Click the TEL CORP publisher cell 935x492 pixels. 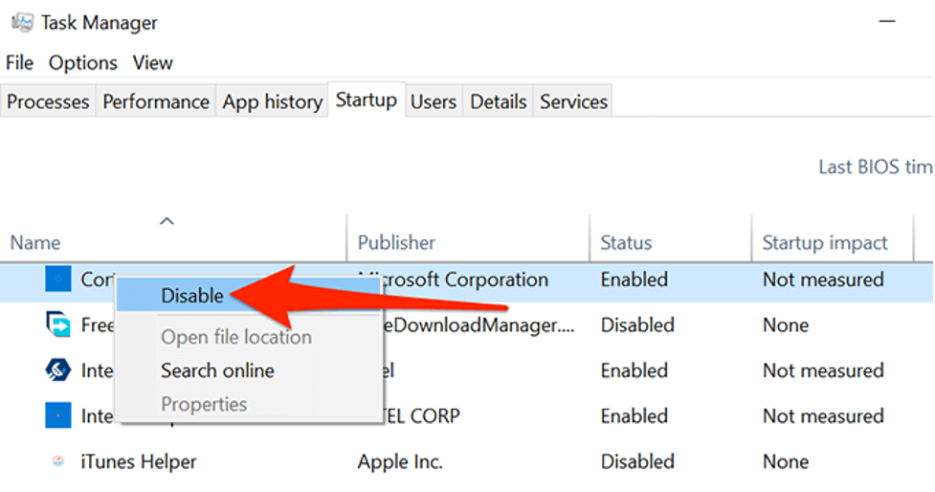tap(421, 415)
